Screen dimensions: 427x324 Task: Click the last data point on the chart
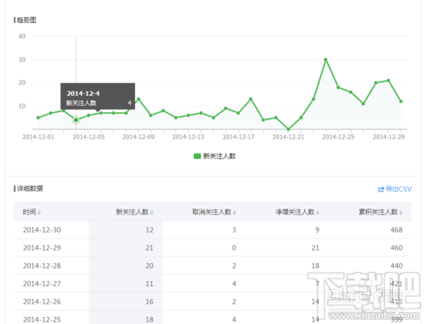coord(401,101)
